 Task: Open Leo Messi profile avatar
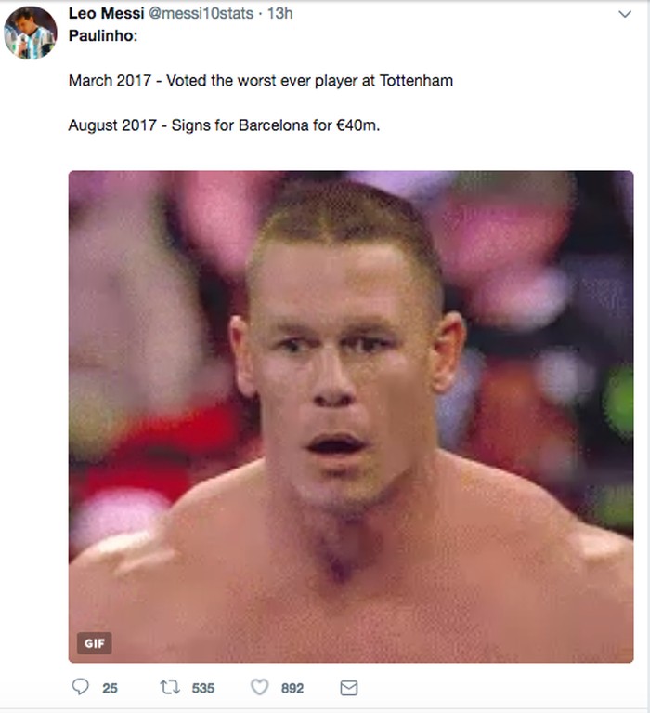(x=31, y=33)
